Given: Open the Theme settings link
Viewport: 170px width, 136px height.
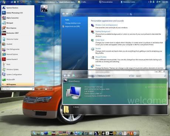Looking at the screenshot, I should [98, 65].
